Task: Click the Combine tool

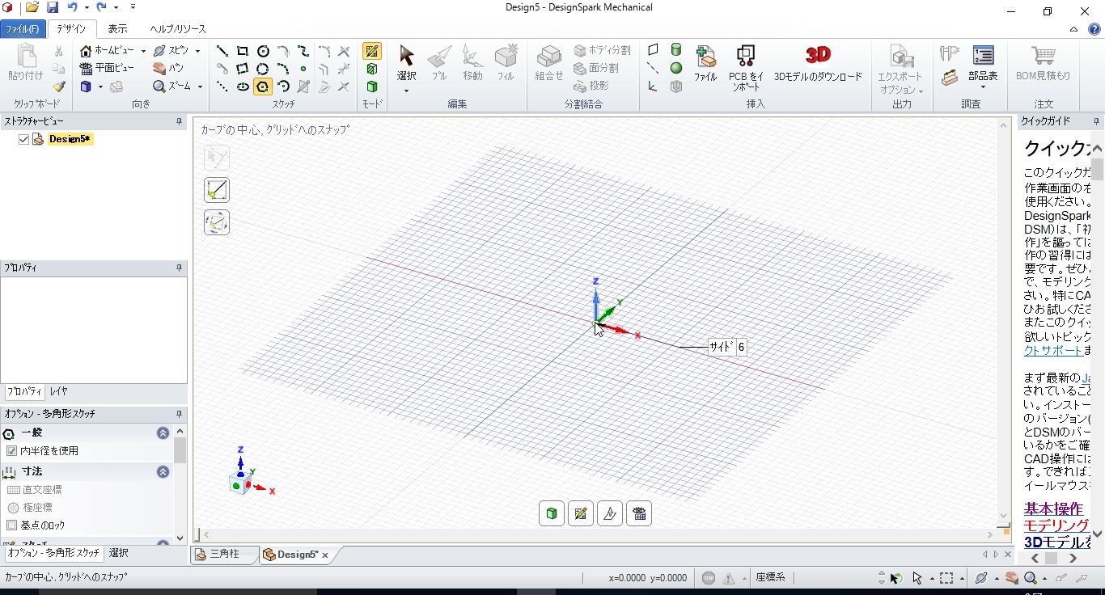Action: (549, 63)
